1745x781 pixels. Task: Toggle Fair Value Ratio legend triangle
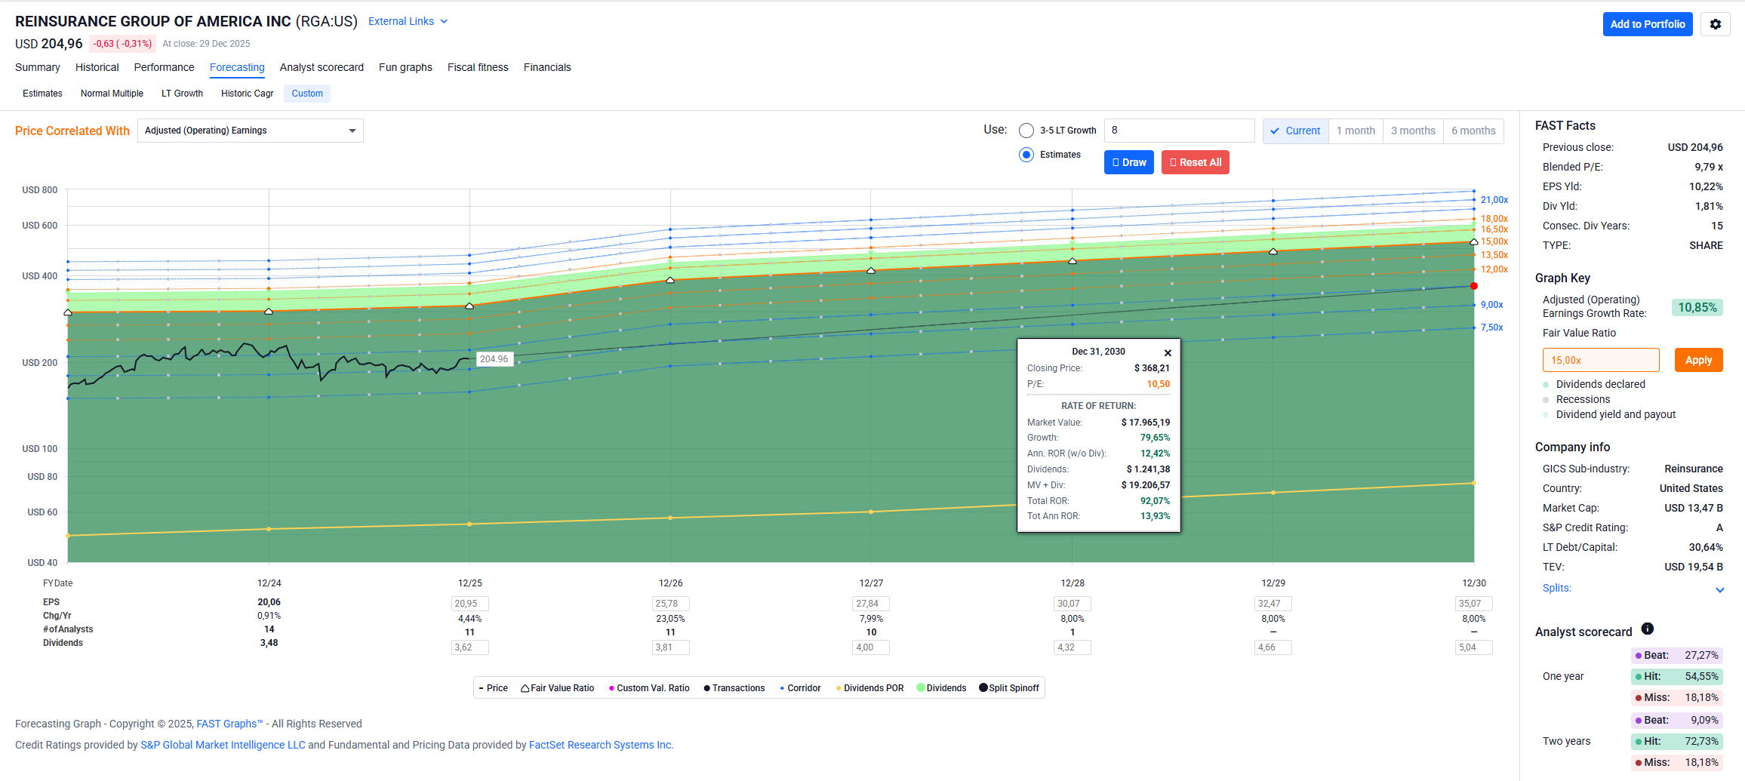click(x=525, y=688)
